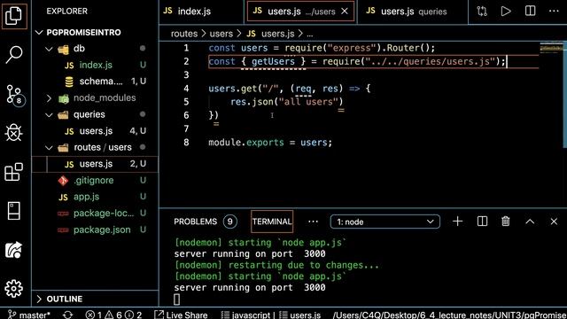Collapse the queries folder
The image size is (567, 319).
(96, 114)
